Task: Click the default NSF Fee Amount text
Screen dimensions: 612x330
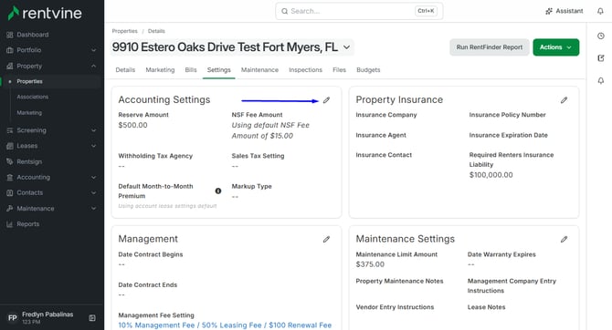Action: 270,130
